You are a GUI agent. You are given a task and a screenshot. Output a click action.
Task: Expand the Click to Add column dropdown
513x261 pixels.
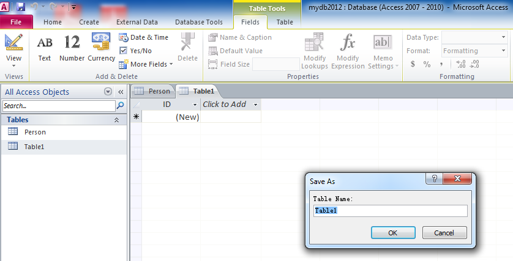coord(255,105)
